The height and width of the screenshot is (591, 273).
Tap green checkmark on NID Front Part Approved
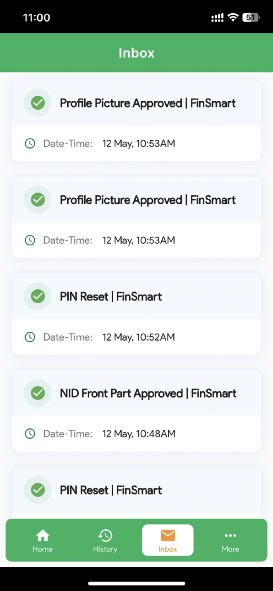click(38, 393)
